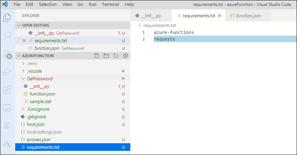Switch to the __init__.py editor tab
Image resolution: width=297 pixels, height=155 pixels.
151,16
